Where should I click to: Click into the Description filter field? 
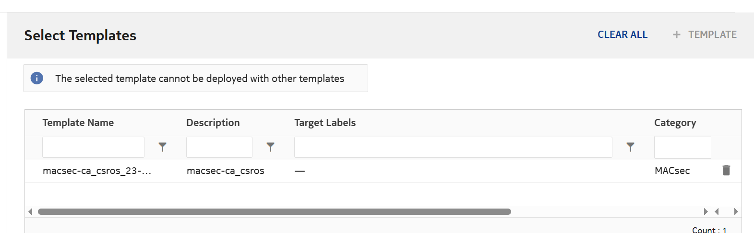(219, 147)
